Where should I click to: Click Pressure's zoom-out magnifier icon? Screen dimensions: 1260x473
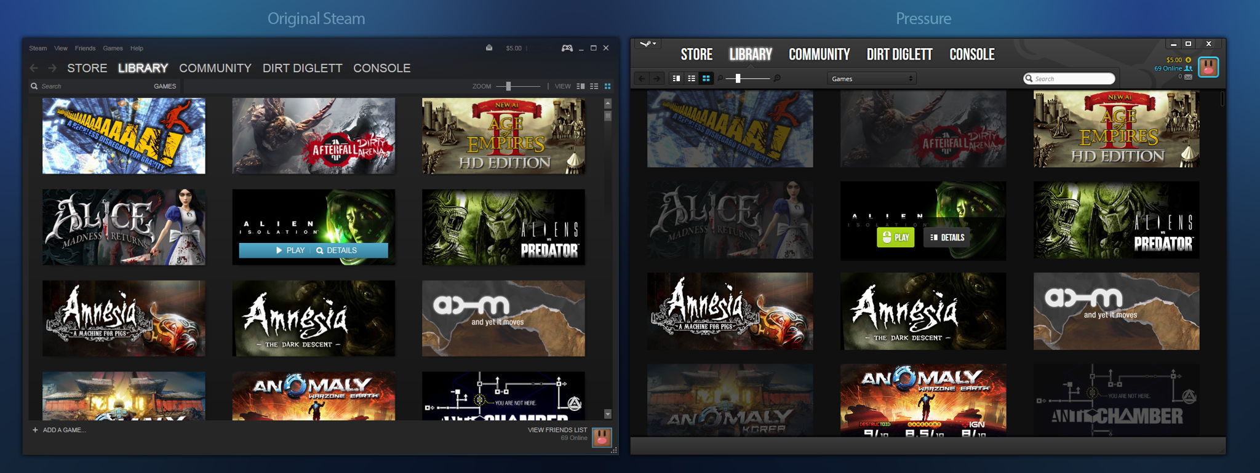pyautogui.click(x=720, y=78)
